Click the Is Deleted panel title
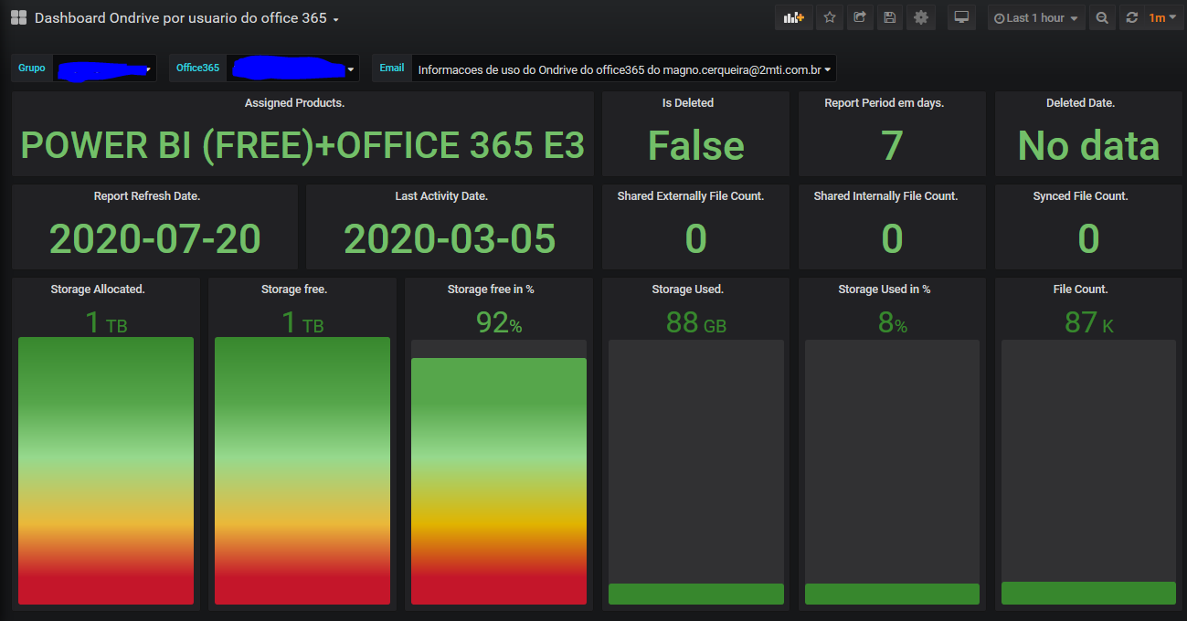 (688, 103)
